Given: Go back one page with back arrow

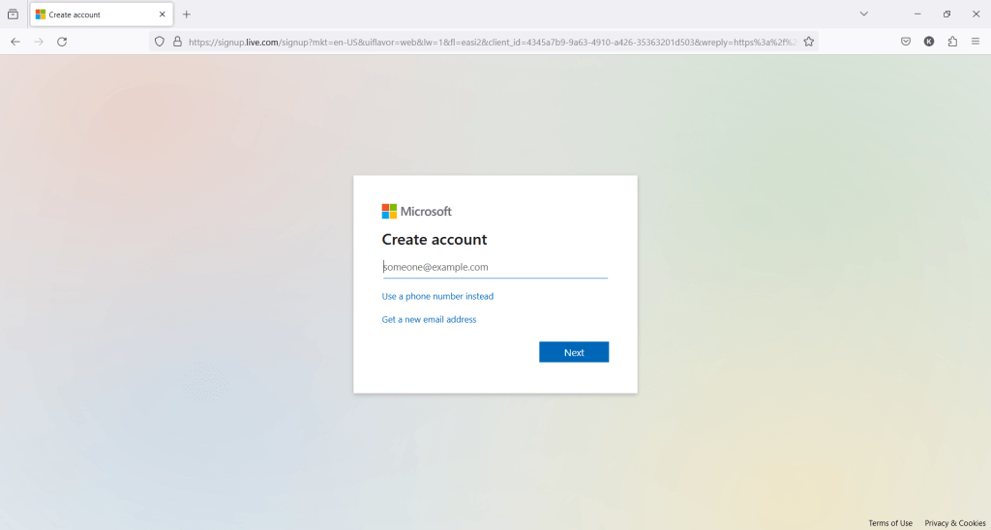Looking at the screenshot, I should [15, 42].
